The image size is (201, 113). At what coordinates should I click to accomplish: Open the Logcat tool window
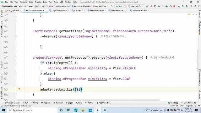(69, 103)
